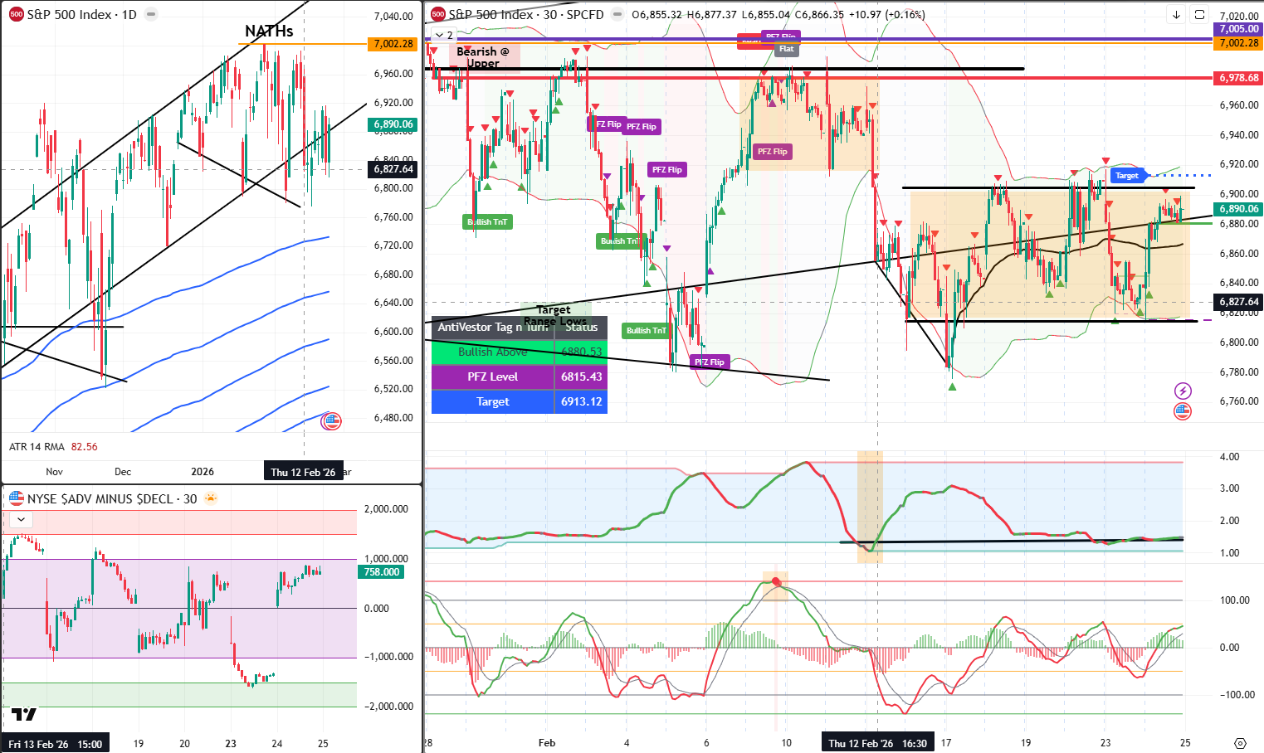Expand the chevron dropdown in the NYSE $ADV panel

coord(20,518)
